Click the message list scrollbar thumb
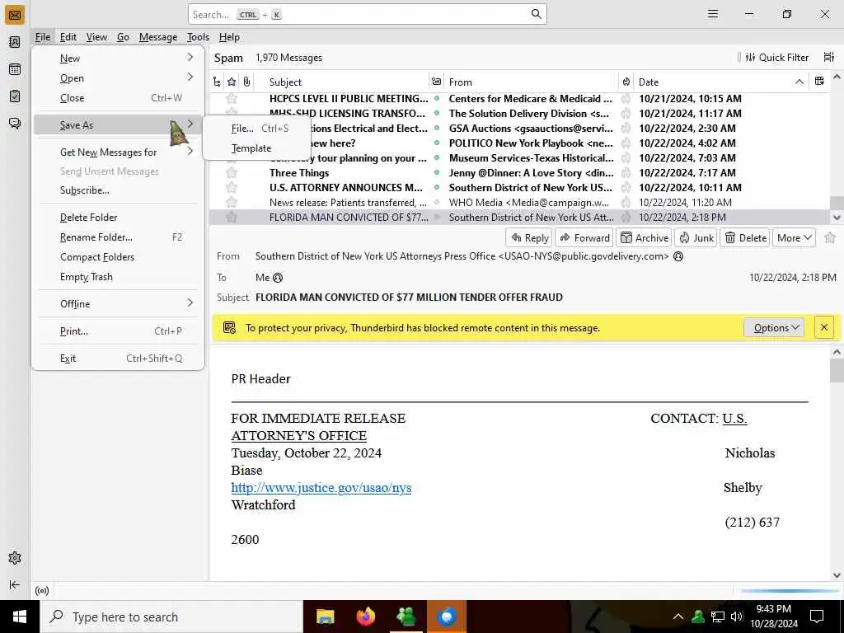 (x=837, y=203)
